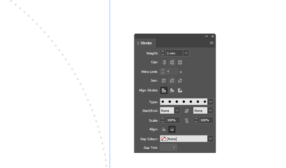
Task: Increase the start arrowhead scale
Action: (x=163, y=119)
